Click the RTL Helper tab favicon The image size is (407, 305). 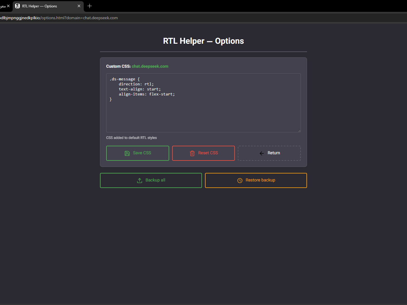tap(17, 6)
